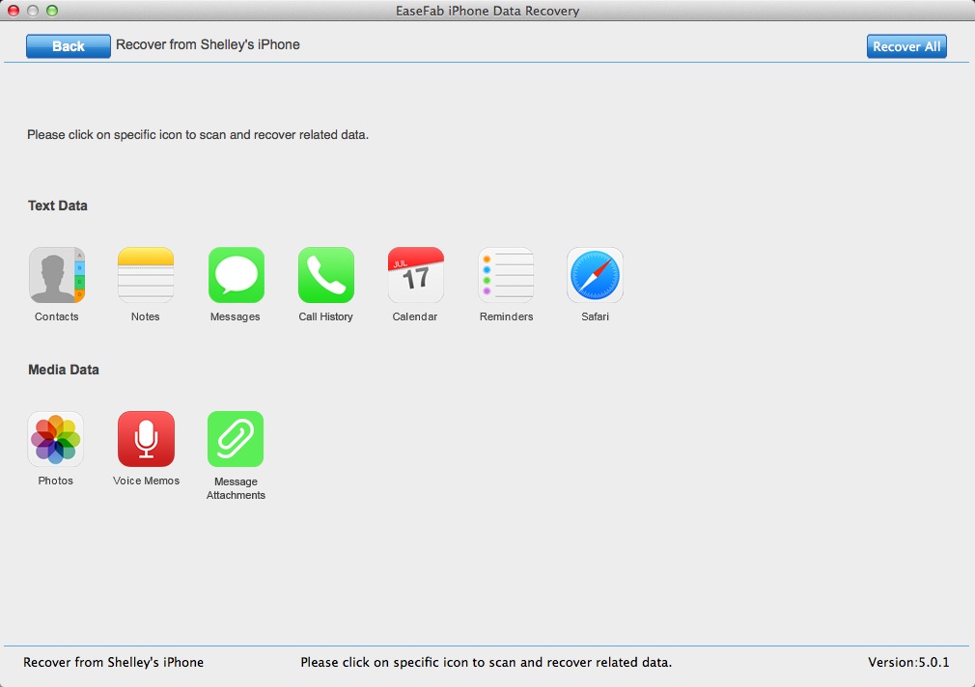975x687 pixels.
Task: Click the "Reminders" label text
Action: click(x=506, y=316)
